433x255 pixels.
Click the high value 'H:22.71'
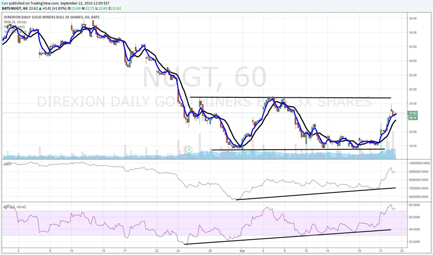point(88,8)
